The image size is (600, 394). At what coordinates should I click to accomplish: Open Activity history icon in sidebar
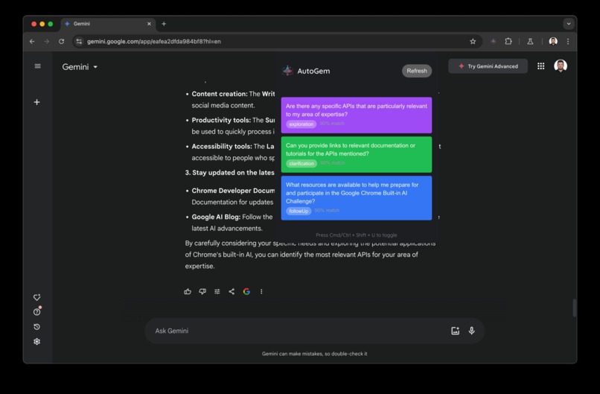[36, 327]
